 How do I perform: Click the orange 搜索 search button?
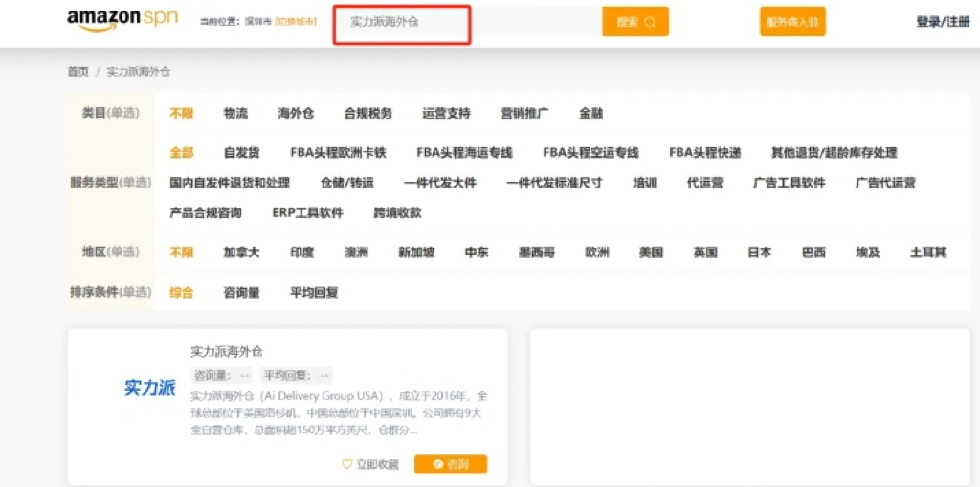point(635,22)
